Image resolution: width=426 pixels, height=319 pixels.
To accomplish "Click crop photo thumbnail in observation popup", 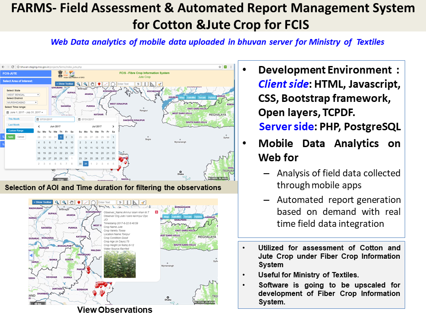I will [119, 264].
